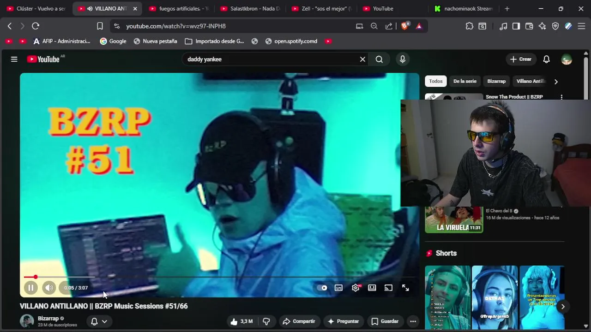
Task: Open the Brave VPN shield icon
Action: tap(555, 26)
